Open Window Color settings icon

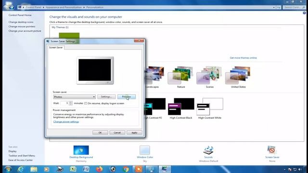145,150
